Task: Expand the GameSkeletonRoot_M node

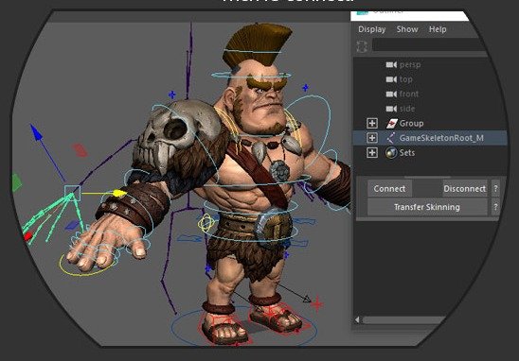Action: (372, 138)
